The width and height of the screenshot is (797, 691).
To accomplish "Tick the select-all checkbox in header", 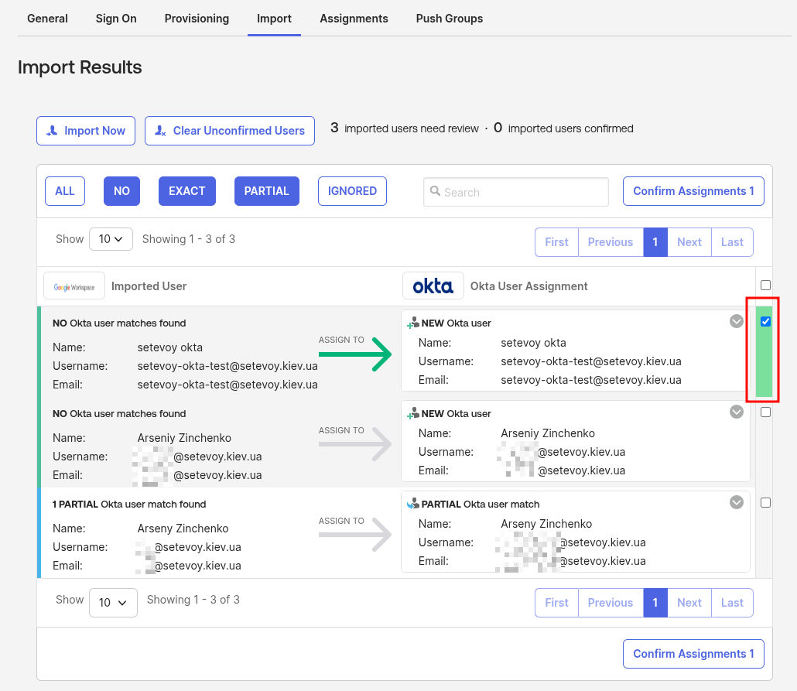I will click(x=765, y=285).
